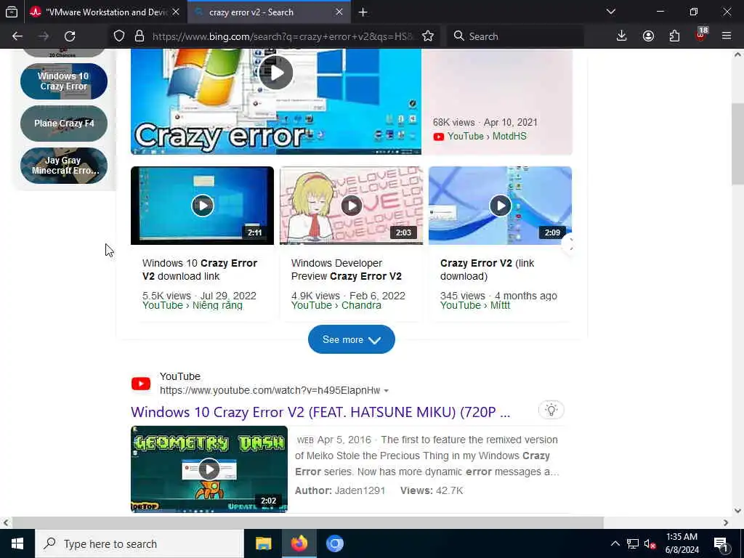Click the site padlock icon
The width and height of the screenshot is (744, 558).
(139, 36)
